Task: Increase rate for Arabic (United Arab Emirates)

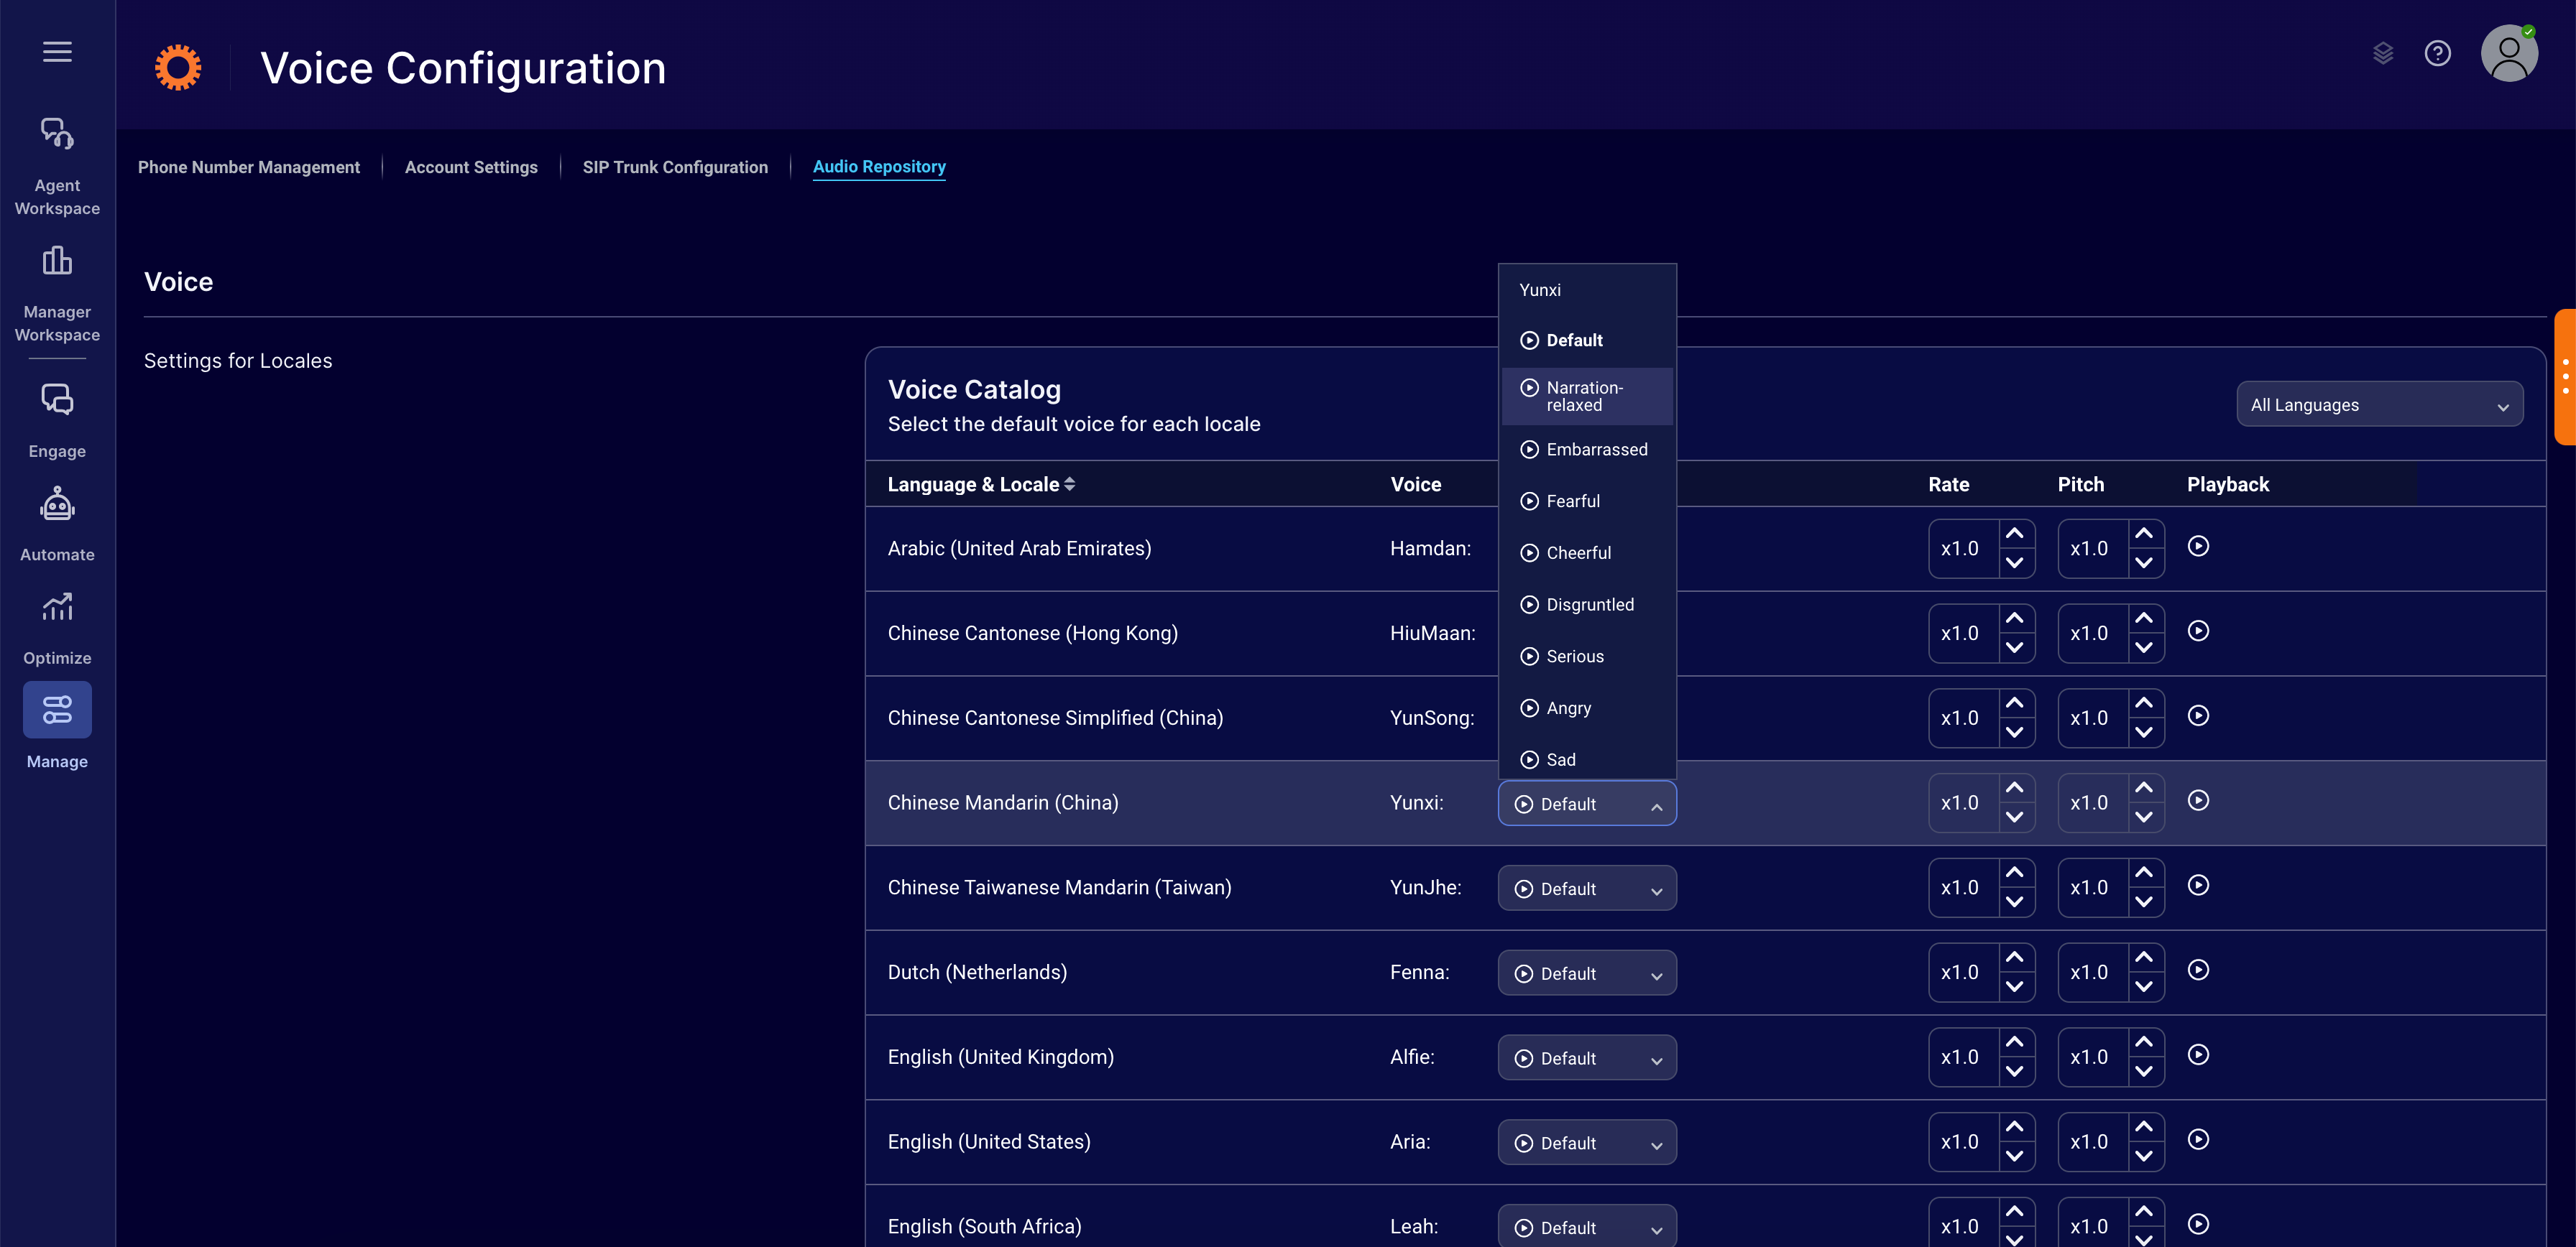Action: (2015, 534)
